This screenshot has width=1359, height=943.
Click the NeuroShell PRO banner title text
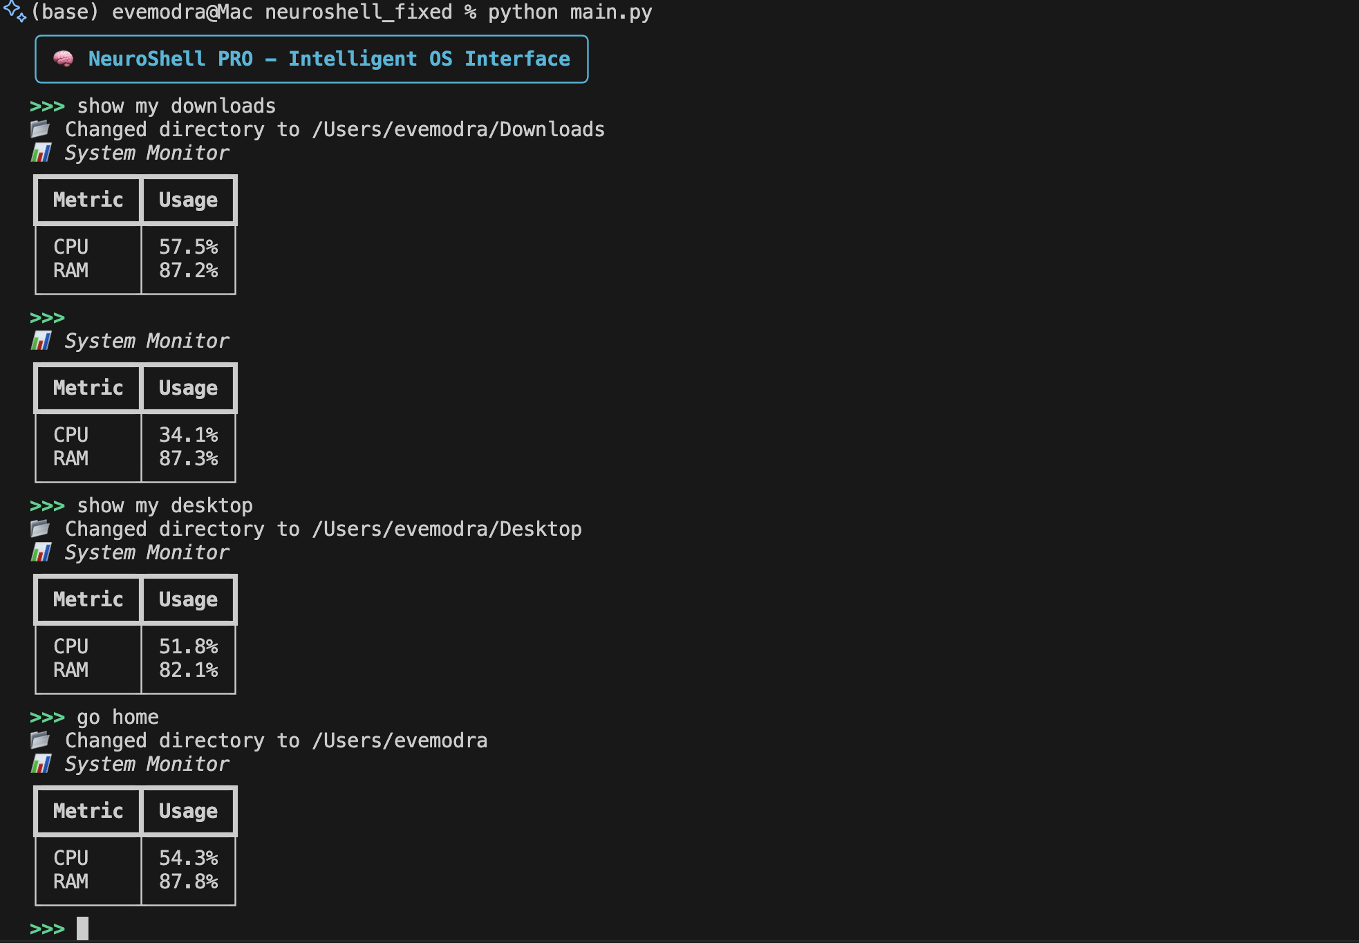click(328, 59)
